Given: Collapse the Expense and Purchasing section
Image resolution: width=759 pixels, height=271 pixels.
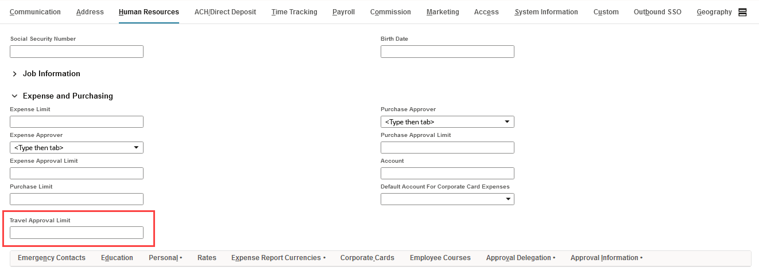Looking at the screenshot, I should (15, 96).
